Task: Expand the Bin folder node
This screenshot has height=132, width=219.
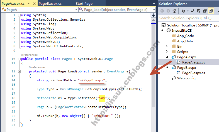Action: pyautogui.click(x=167, y=46)
